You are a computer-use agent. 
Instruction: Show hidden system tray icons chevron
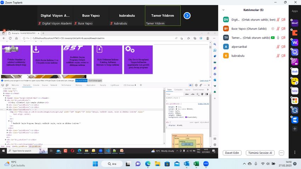244,164
